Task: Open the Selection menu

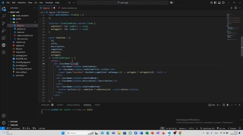Action: pyautogui.click(x=22, y=3)
